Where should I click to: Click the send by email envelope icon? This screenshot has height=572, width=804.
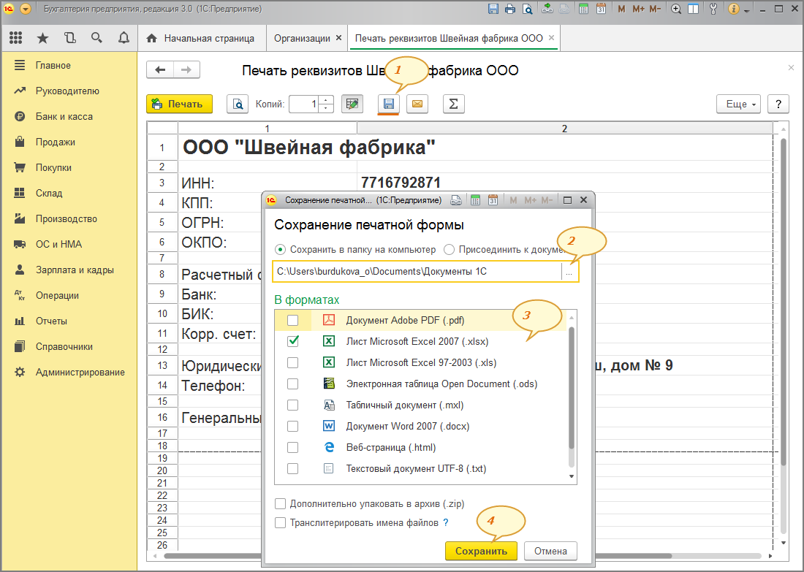[417, 104]
